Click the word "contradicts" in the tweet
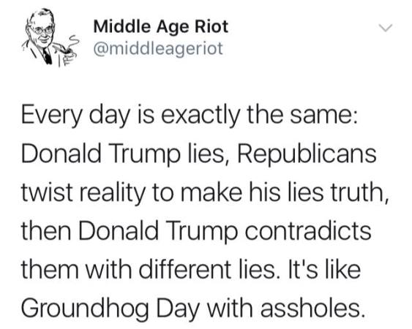Screen dimensions: 412x329 click(x=308, y=230)
